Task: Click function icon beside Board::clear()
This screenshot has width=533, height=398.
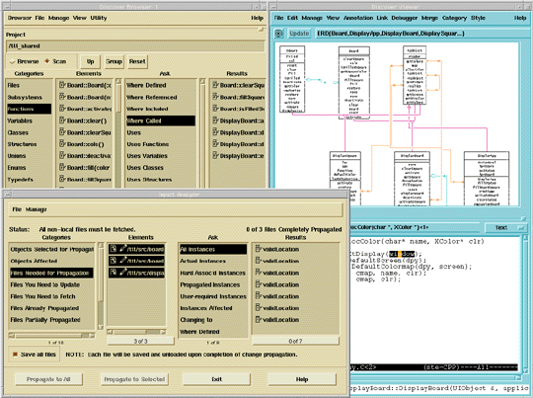Action: pos(62,120)
